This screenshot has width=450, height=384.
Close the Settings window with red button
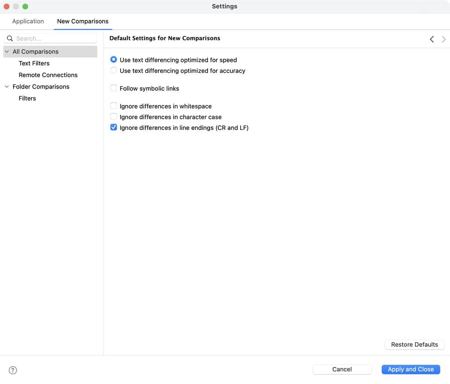(7, 6)
